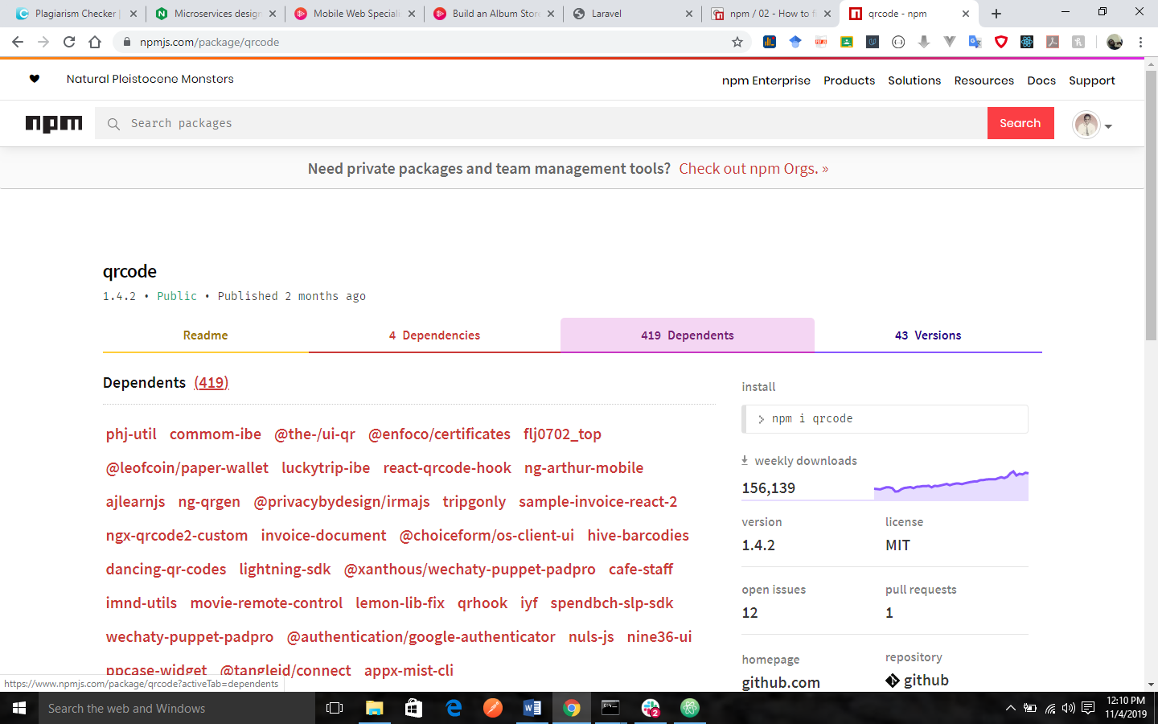
Task: Click the weekly downloads chart
Action: coord(951,485)
